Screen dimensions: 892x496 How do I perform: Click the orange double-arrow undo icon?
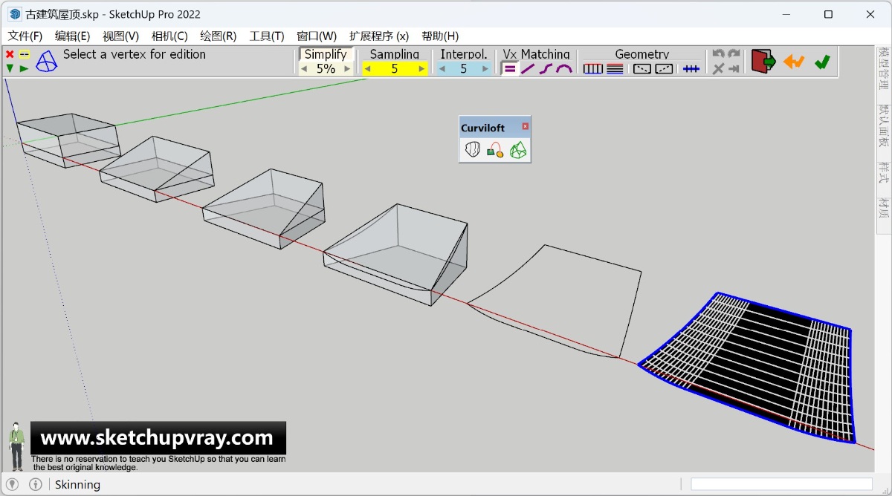[x=794, y=62]
